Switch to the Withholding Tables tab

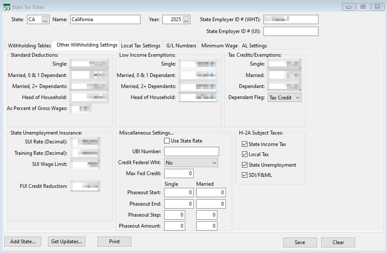tap(29, 46)
